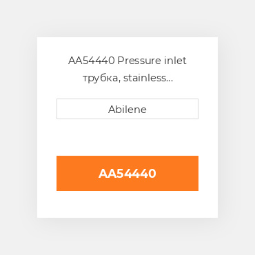Focus the bordered Abilene box
Screen dimensions: 255x255
click(x=127, y=109)
